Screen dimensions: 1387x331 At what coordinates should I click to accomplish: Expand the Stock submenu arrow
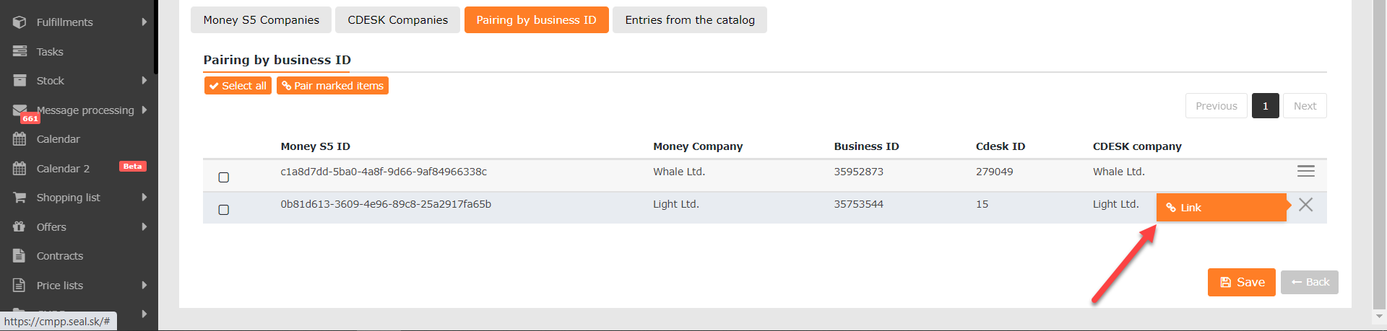(x=144, y=81)
